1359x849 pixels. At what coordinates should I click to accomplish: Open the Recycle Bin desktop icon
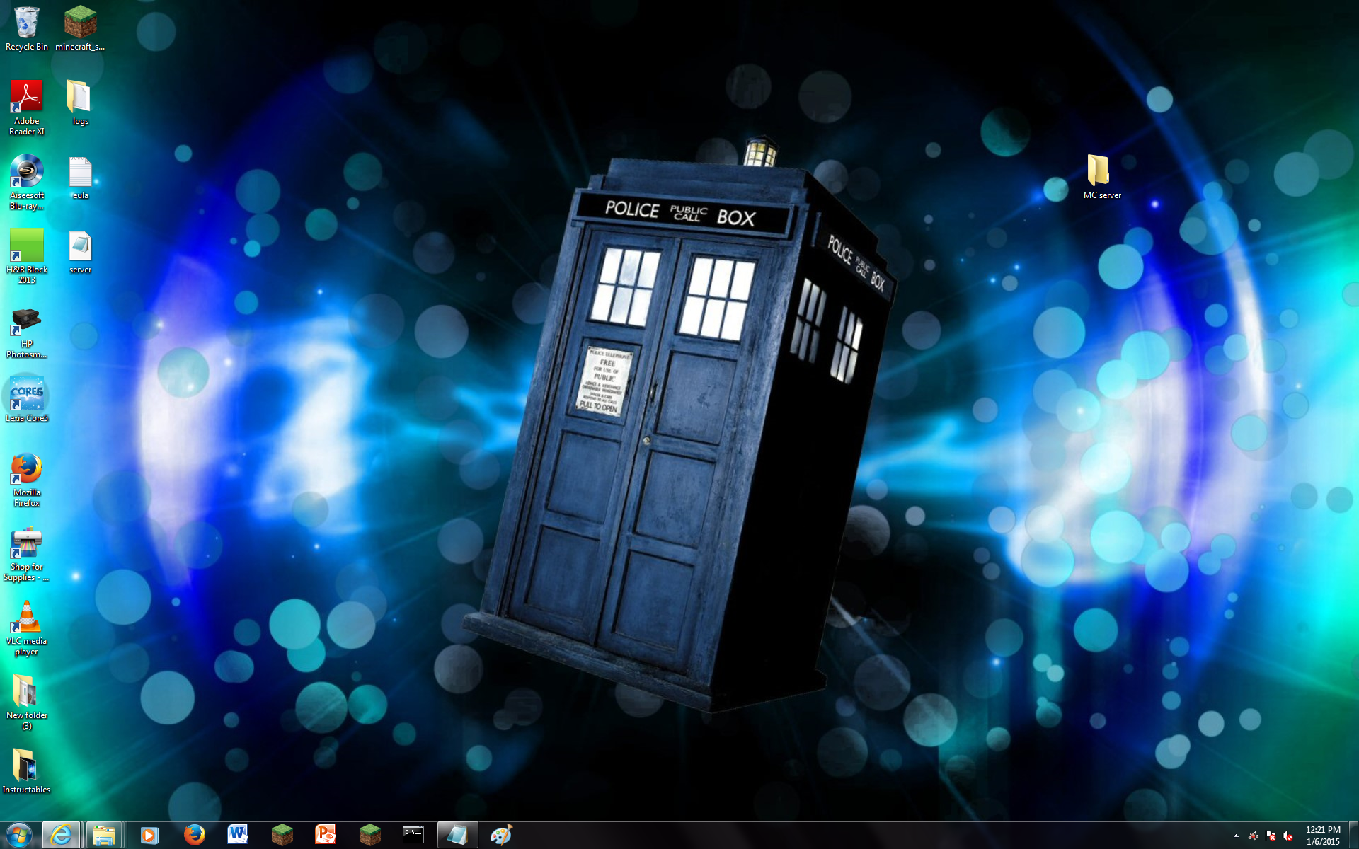[27, 28]
